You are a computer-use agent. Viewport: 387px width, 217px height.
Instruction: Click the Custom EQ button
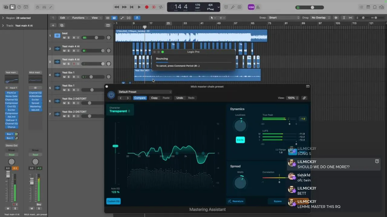113,201
